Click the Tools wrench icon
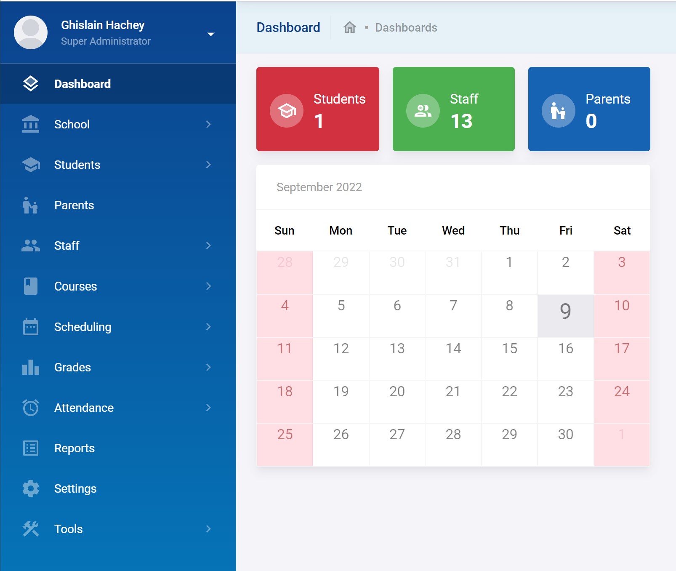Screen dimensions: 676x571 pyautogui.click(x=31, y=529)
